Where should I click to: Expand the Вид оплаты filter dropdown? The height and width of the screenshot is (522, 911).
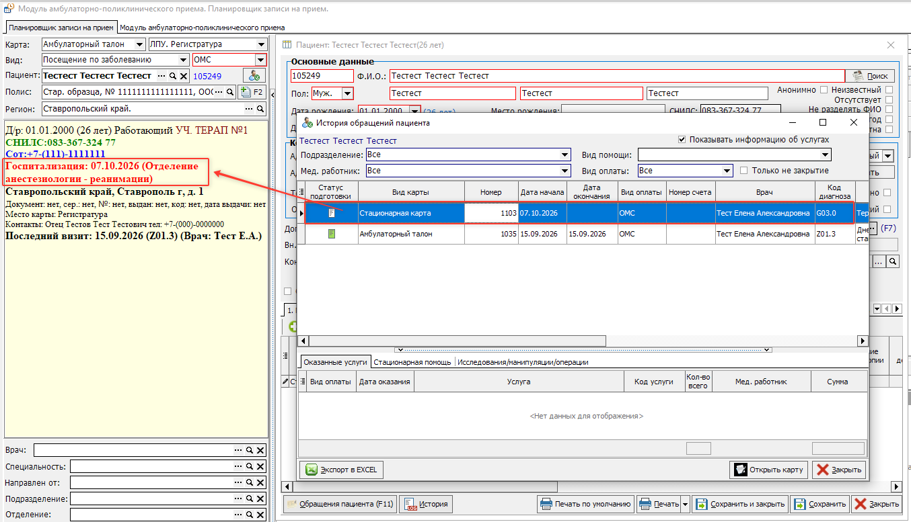[x=726, y=171]
